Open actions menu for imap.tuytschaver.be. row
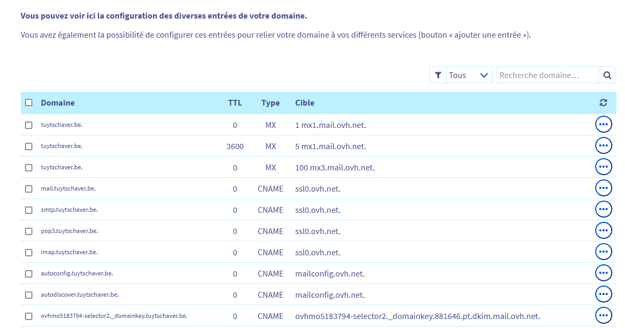Viewport: 625px width, 328px height. click(603, 252)
